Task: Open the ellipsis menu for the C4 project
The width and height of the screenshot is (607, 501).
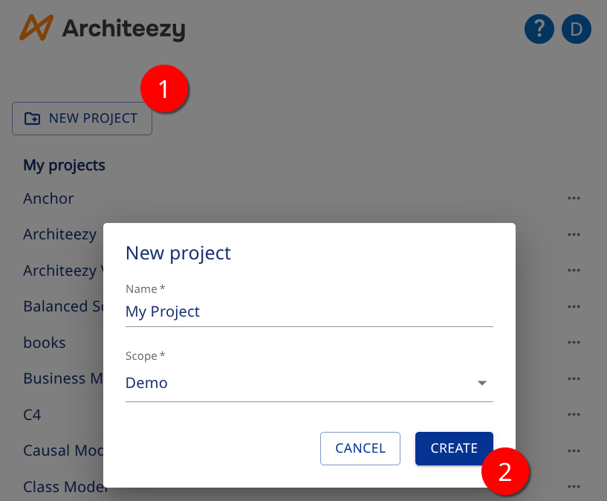Action: (x=574, y=414)
